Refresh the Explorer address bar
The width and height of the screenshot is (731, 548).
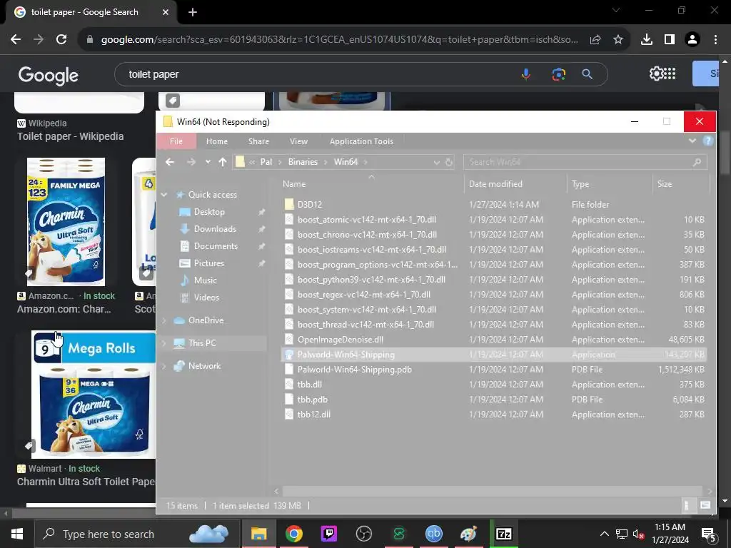[449, 162]
